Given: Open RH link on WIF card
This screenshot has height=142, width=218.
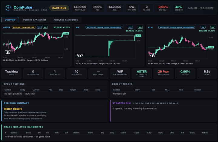Looking at the screenshot, I should coord(140,27).
